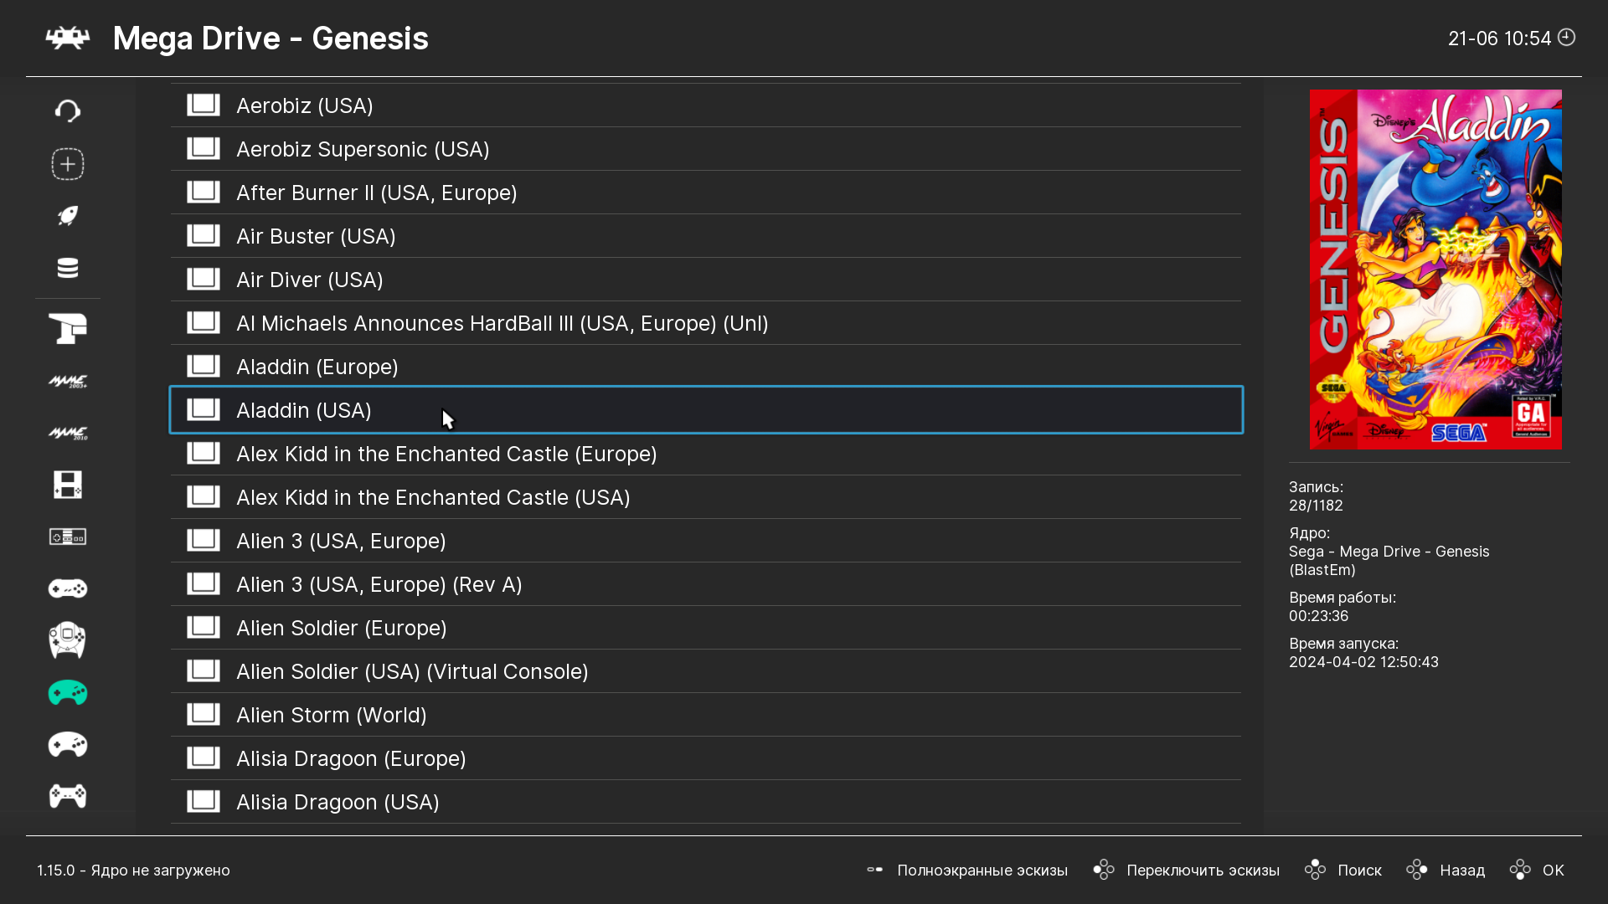The width and height of the screenshot is (1608, 904).
Task: Select the PlayStation controller playlist icon
Action: coord(68,796)
